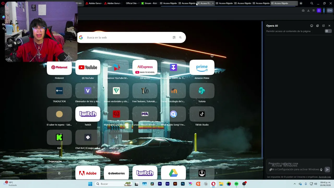Open the El saber te espera tile
This screenshot has height=188, width=334.
pyautogui.click(x=59, y=114)
